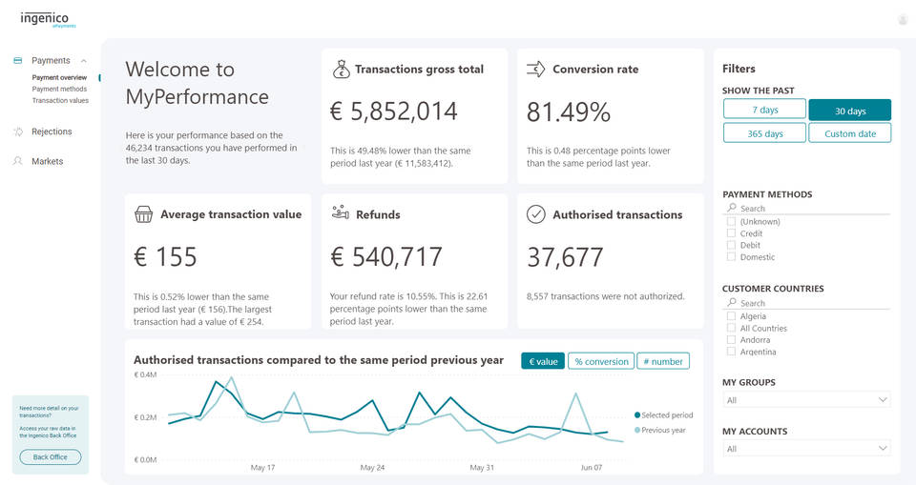
Task: Click the money bag Transactions gross total icon
Action: 342,69
